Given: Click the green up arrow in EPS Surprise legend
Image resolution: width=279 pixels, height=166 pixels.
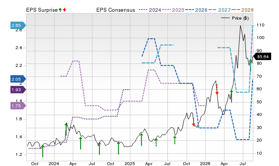Looking at the screenshot, I should tap(60, 10).
